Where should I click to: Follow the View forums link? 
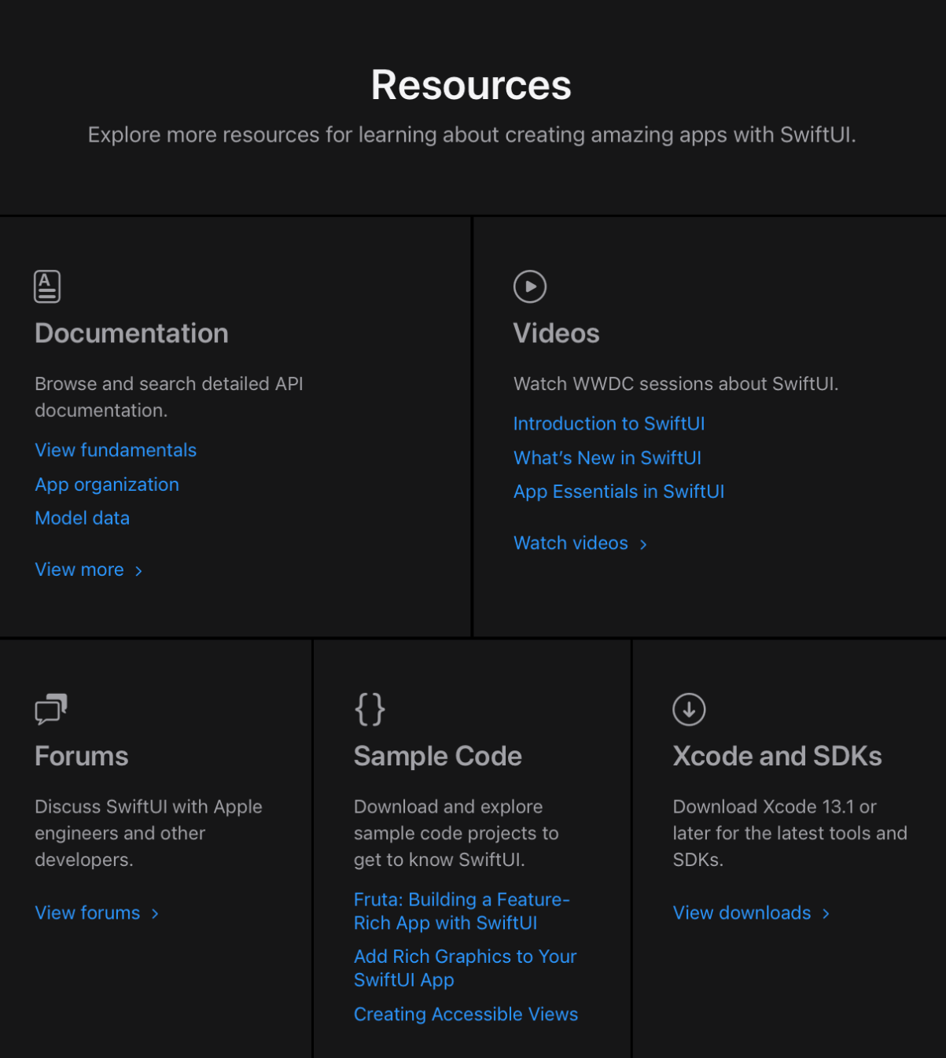click(97, 912)
